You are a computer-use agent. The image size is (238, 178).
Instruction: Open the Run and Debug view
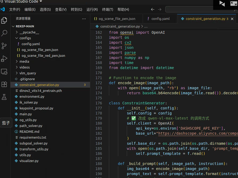tap(4, 59)
